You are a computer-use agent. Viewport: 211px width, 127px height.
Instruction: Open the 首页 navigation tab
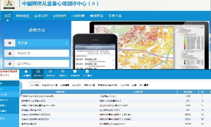8,16
